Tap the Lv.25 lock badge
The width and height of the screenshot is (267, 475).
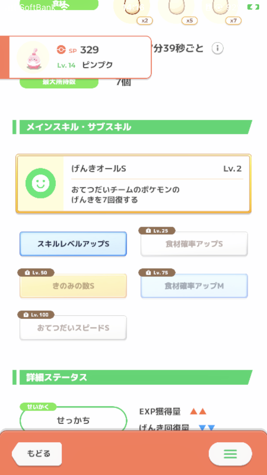pyautogui.click(x=157, y=231)
